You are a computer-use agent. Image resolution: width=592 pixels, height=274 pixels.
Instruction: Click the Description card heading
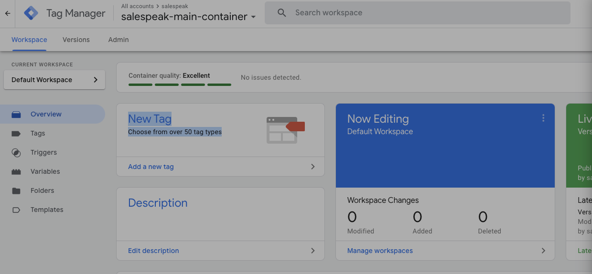(158, 203)
